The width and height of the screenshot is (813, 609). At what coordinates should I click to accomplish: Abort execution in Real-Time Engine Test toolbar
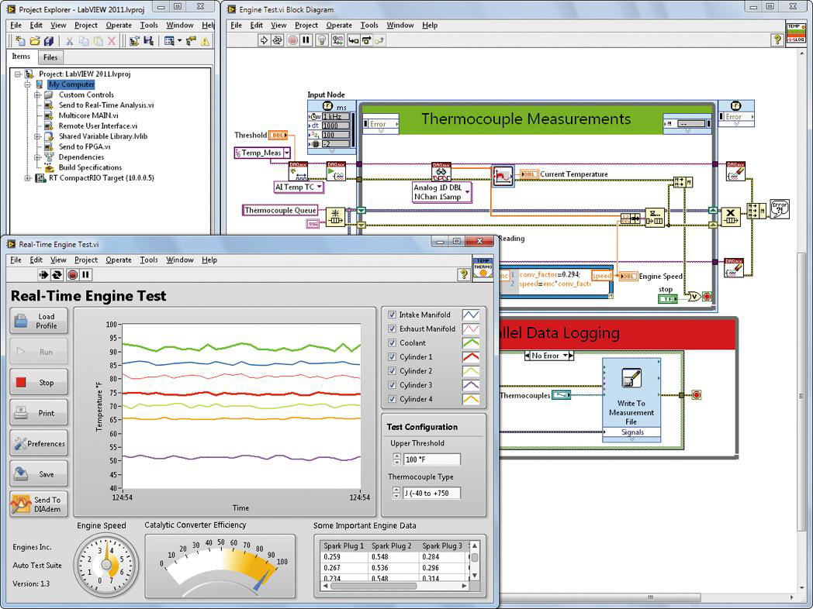pyautogui.click(x=72, y=275)
